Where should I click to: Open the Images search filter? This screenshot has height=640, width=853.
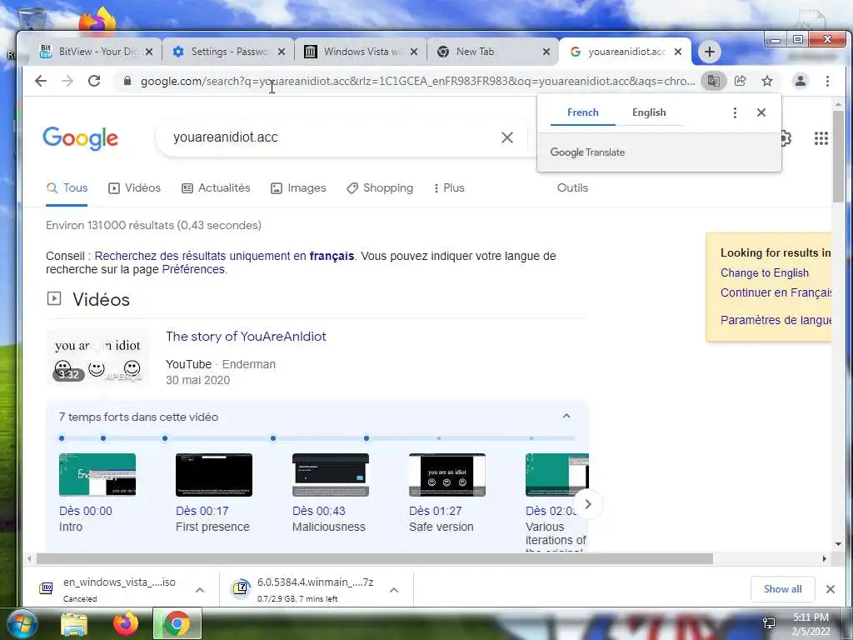point(298,187)
